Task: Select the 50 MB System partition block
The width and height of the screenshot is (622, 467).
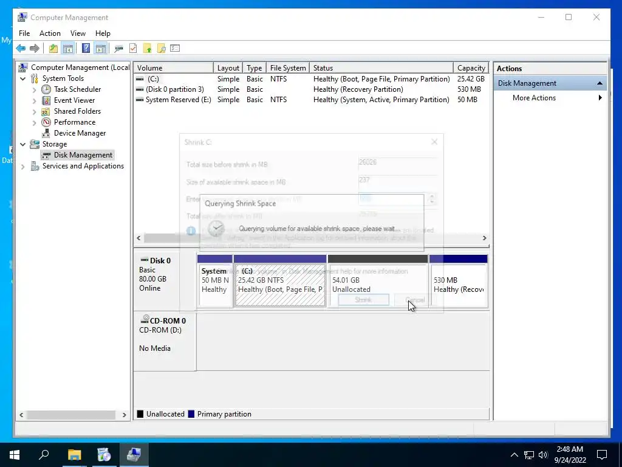Action: [x=214, y=281]
